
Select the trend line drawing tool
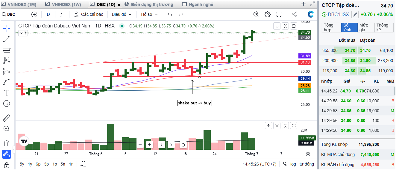[x=7, y=39]
